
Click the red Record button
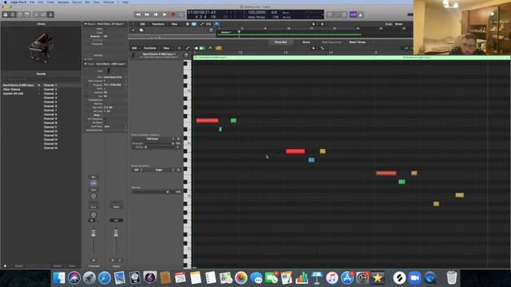173,14
